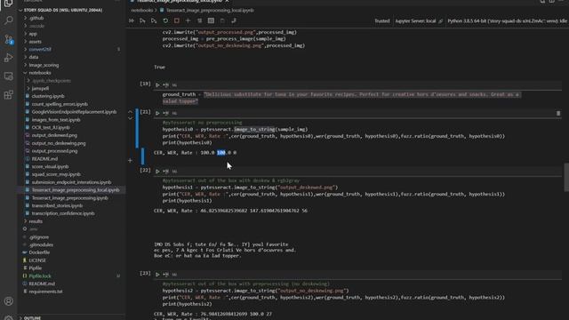
Task: Click the Save notebook toolbar icon
Action: 222,21
